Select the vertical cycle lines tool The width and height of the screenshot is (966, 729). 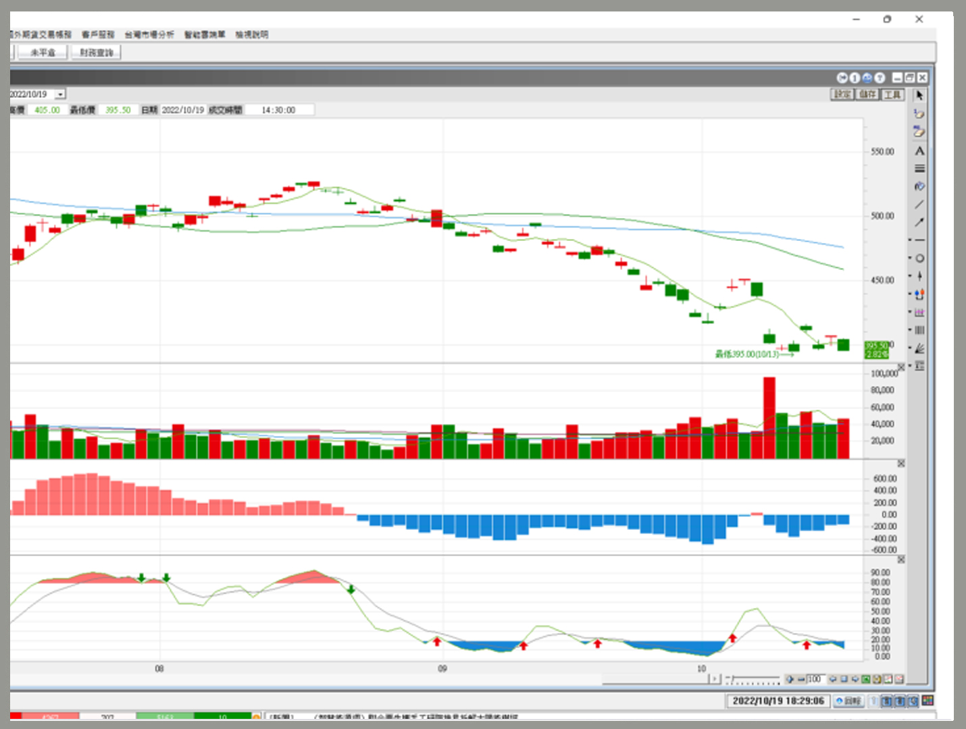[x=920, y=330]
